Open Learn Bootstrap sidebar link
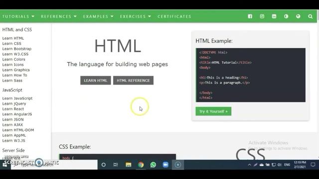 [x=17, y=49]
